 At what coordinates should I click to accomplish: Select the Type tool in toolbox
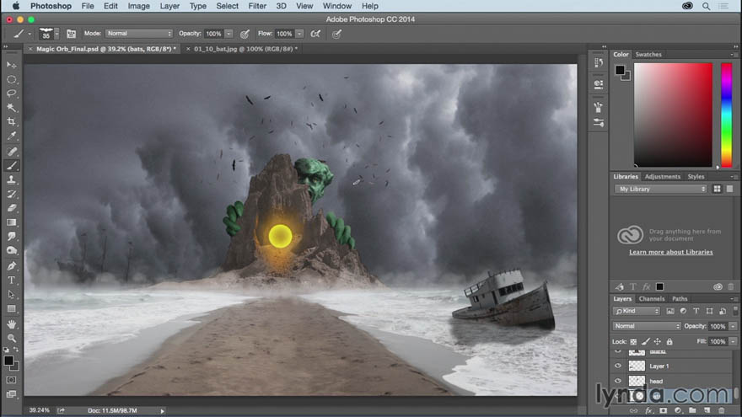point(11,281)
